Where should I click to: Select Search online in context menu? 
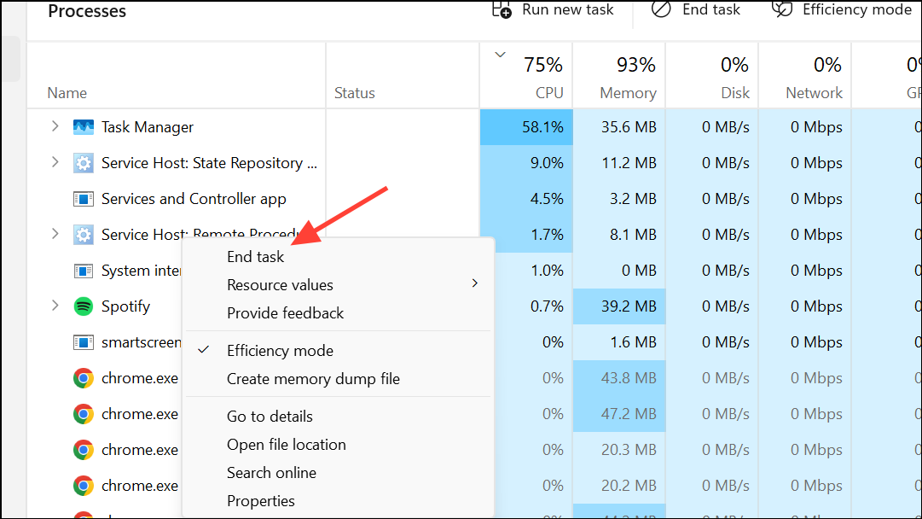(x=271, y=472)
